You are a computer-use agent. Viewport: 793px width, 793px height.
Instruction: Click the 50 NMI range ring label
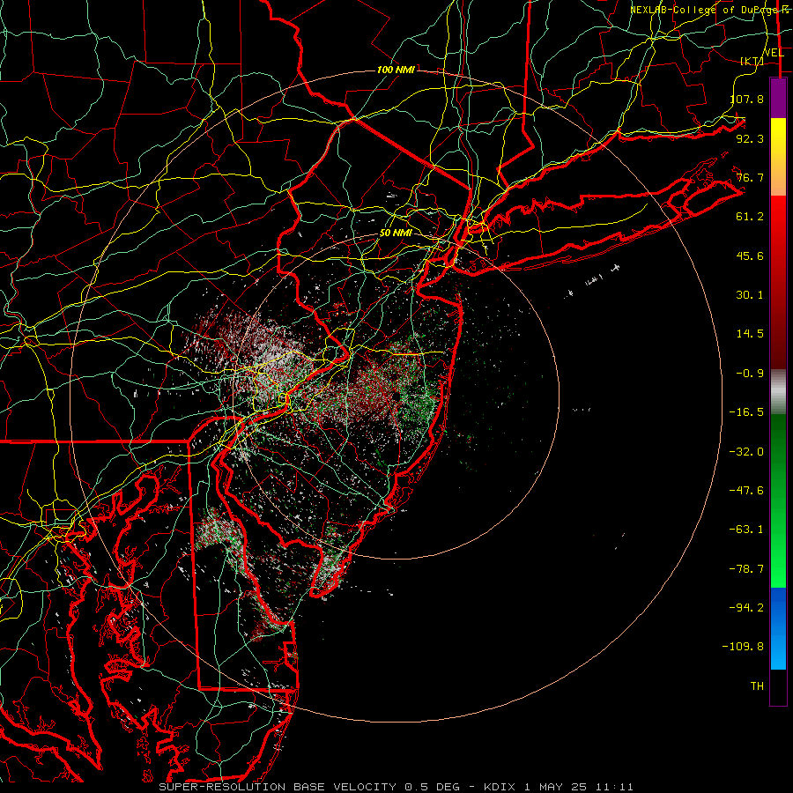pyautogui.click(x=396, y=233)
